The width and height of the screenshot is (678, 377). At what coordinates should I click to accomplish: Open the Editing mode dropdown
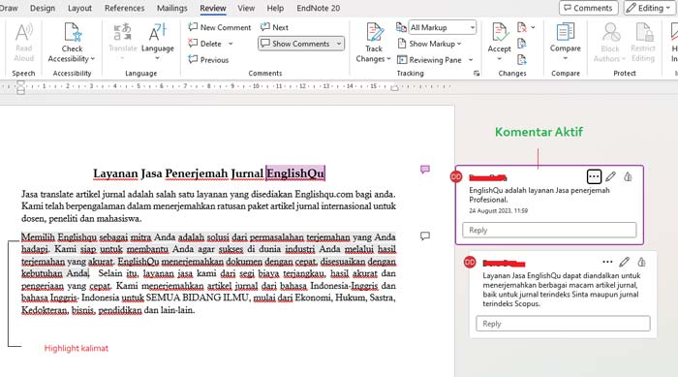[650, 8]
